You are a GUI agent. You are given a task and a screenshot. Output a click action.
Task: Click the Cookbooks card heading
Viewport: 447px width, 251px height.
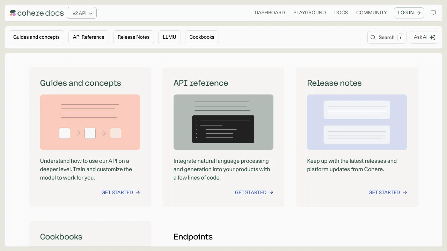pos(61,237)
